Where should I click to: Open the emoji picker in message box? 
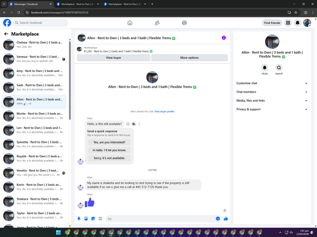(x=217, y=219)
